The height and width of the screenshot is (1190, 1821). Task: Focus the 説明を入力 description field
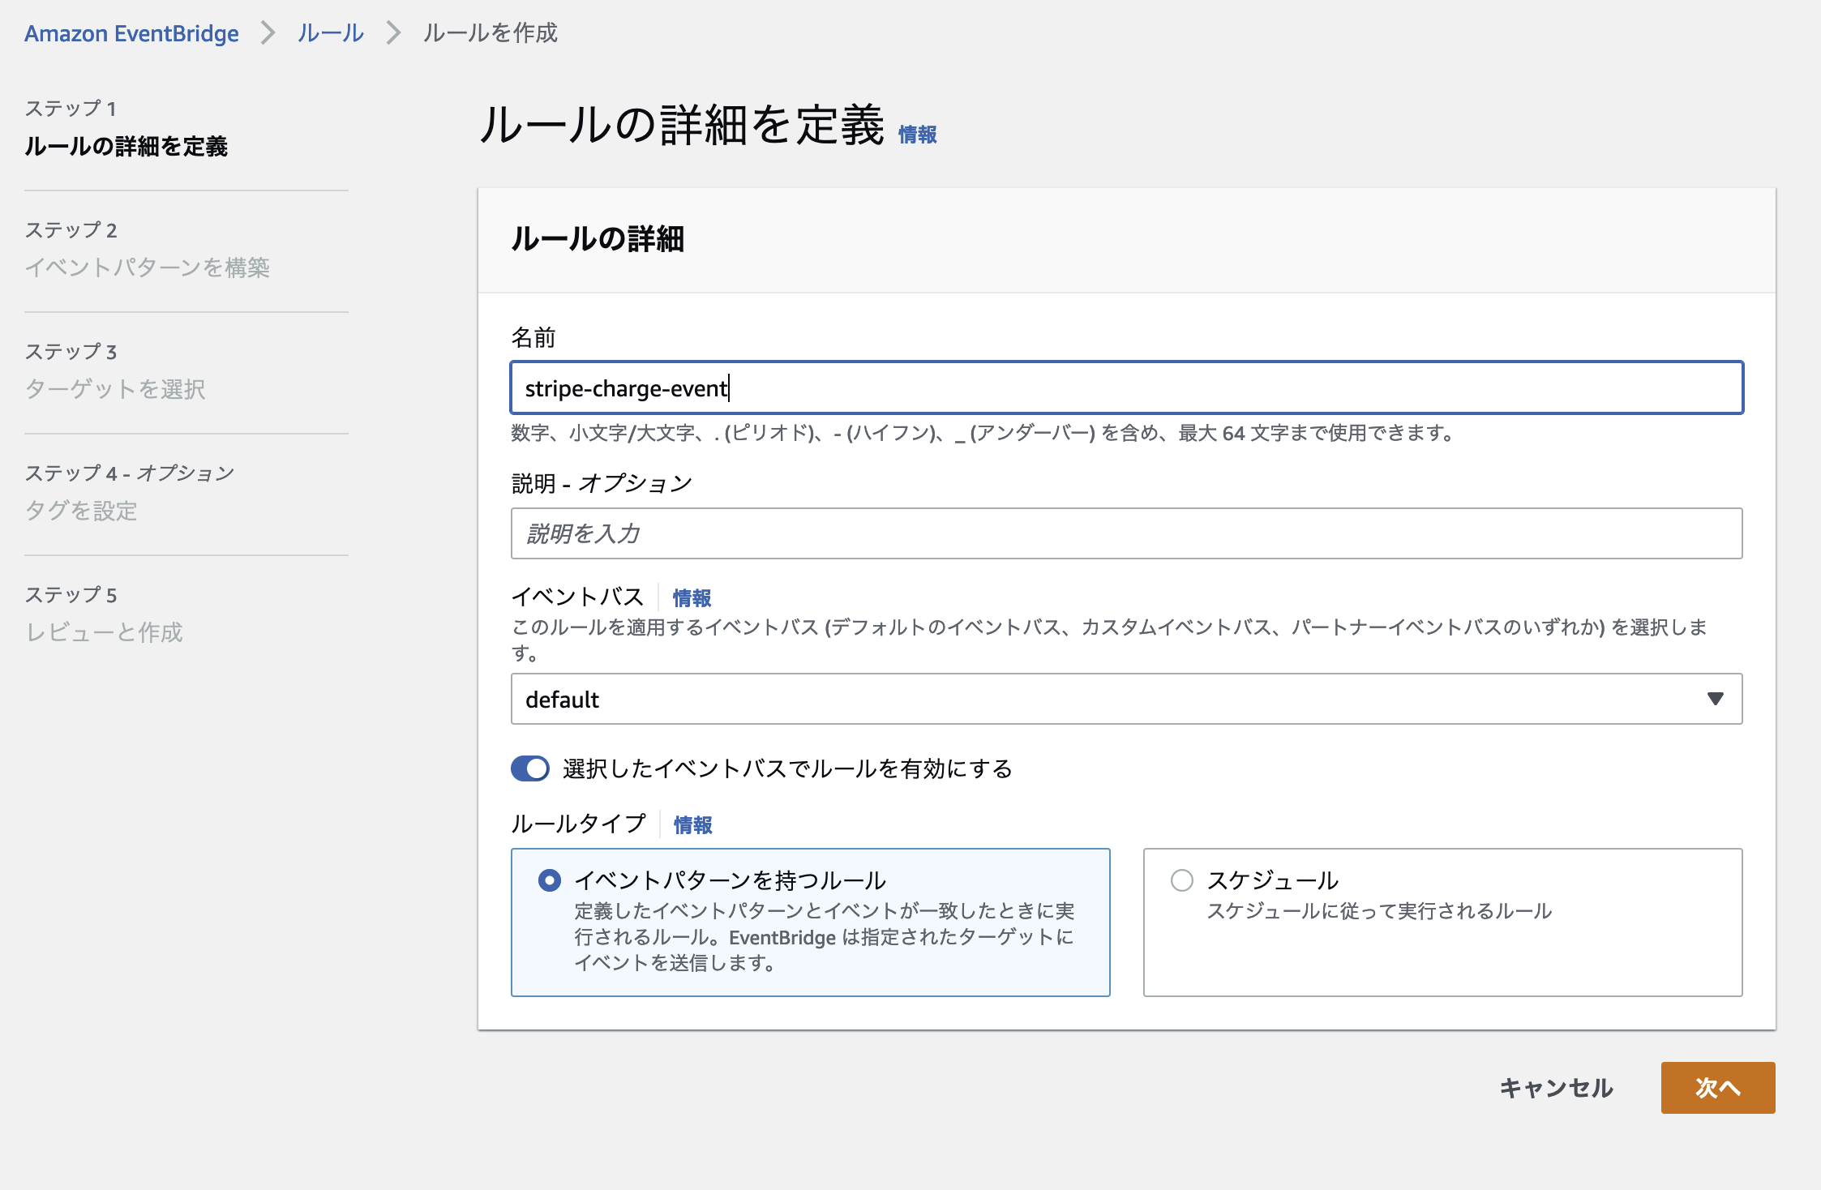[x=1125, y=533]
